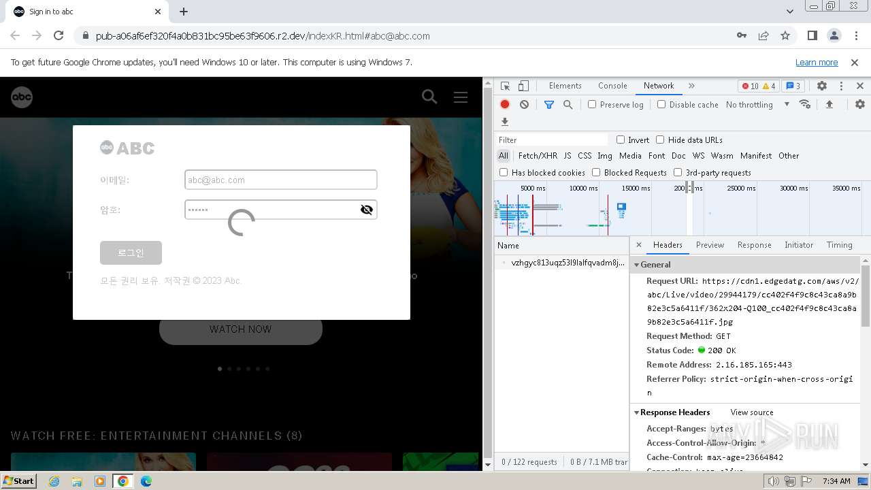Open the saved passwords key icon
The image size is (871, 490).
click(742, 35)
